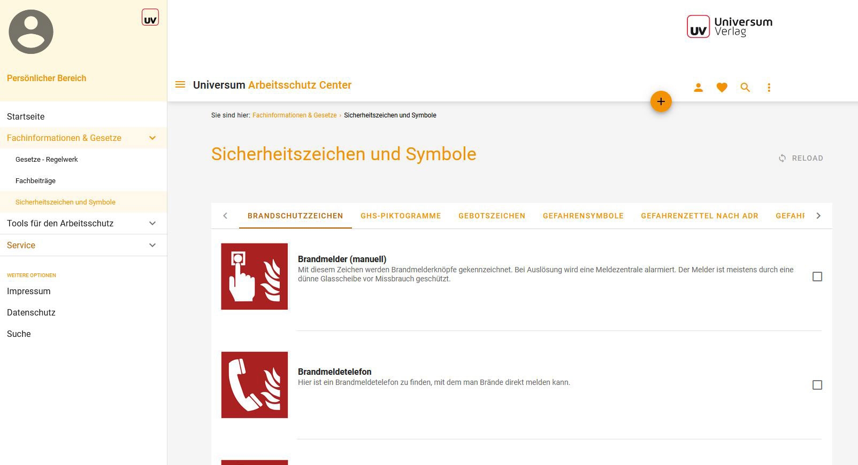Click the Persönlicher Bereich heading

tap(47, 78)
